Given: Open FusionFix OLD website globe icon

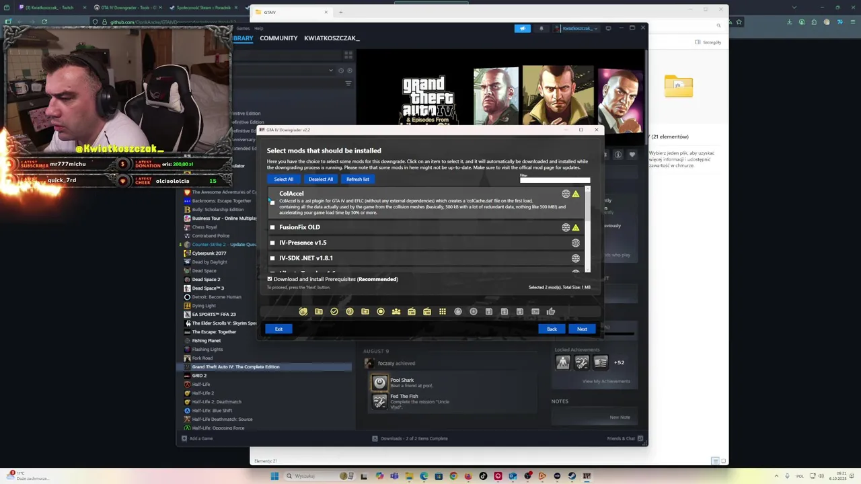Looking at the screenshot, I should click(x=566, y=227).
